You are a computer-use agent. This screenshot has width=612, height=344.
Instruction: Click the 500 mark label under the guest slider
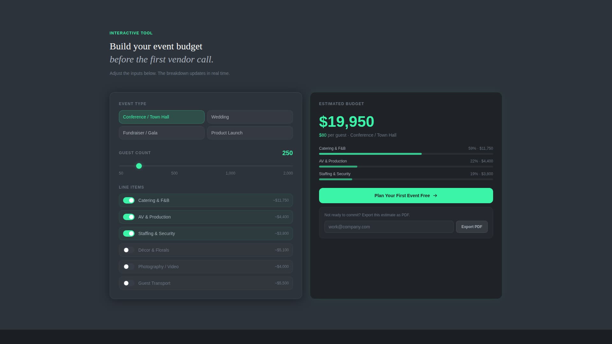[x=174, y=173]
